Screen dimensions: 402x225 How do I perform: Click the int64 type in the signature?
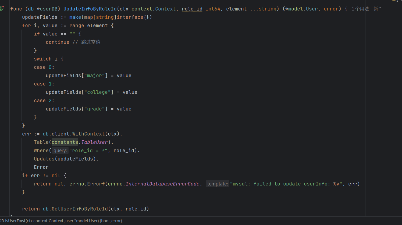pos(213,9)
